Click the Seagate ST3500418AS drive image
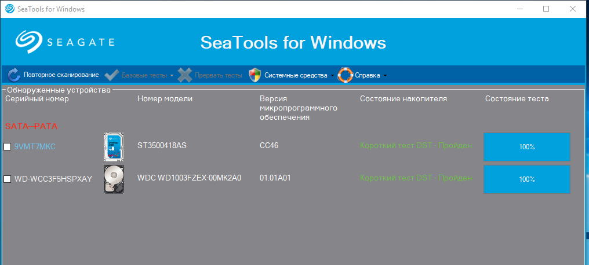 [114, 146]
